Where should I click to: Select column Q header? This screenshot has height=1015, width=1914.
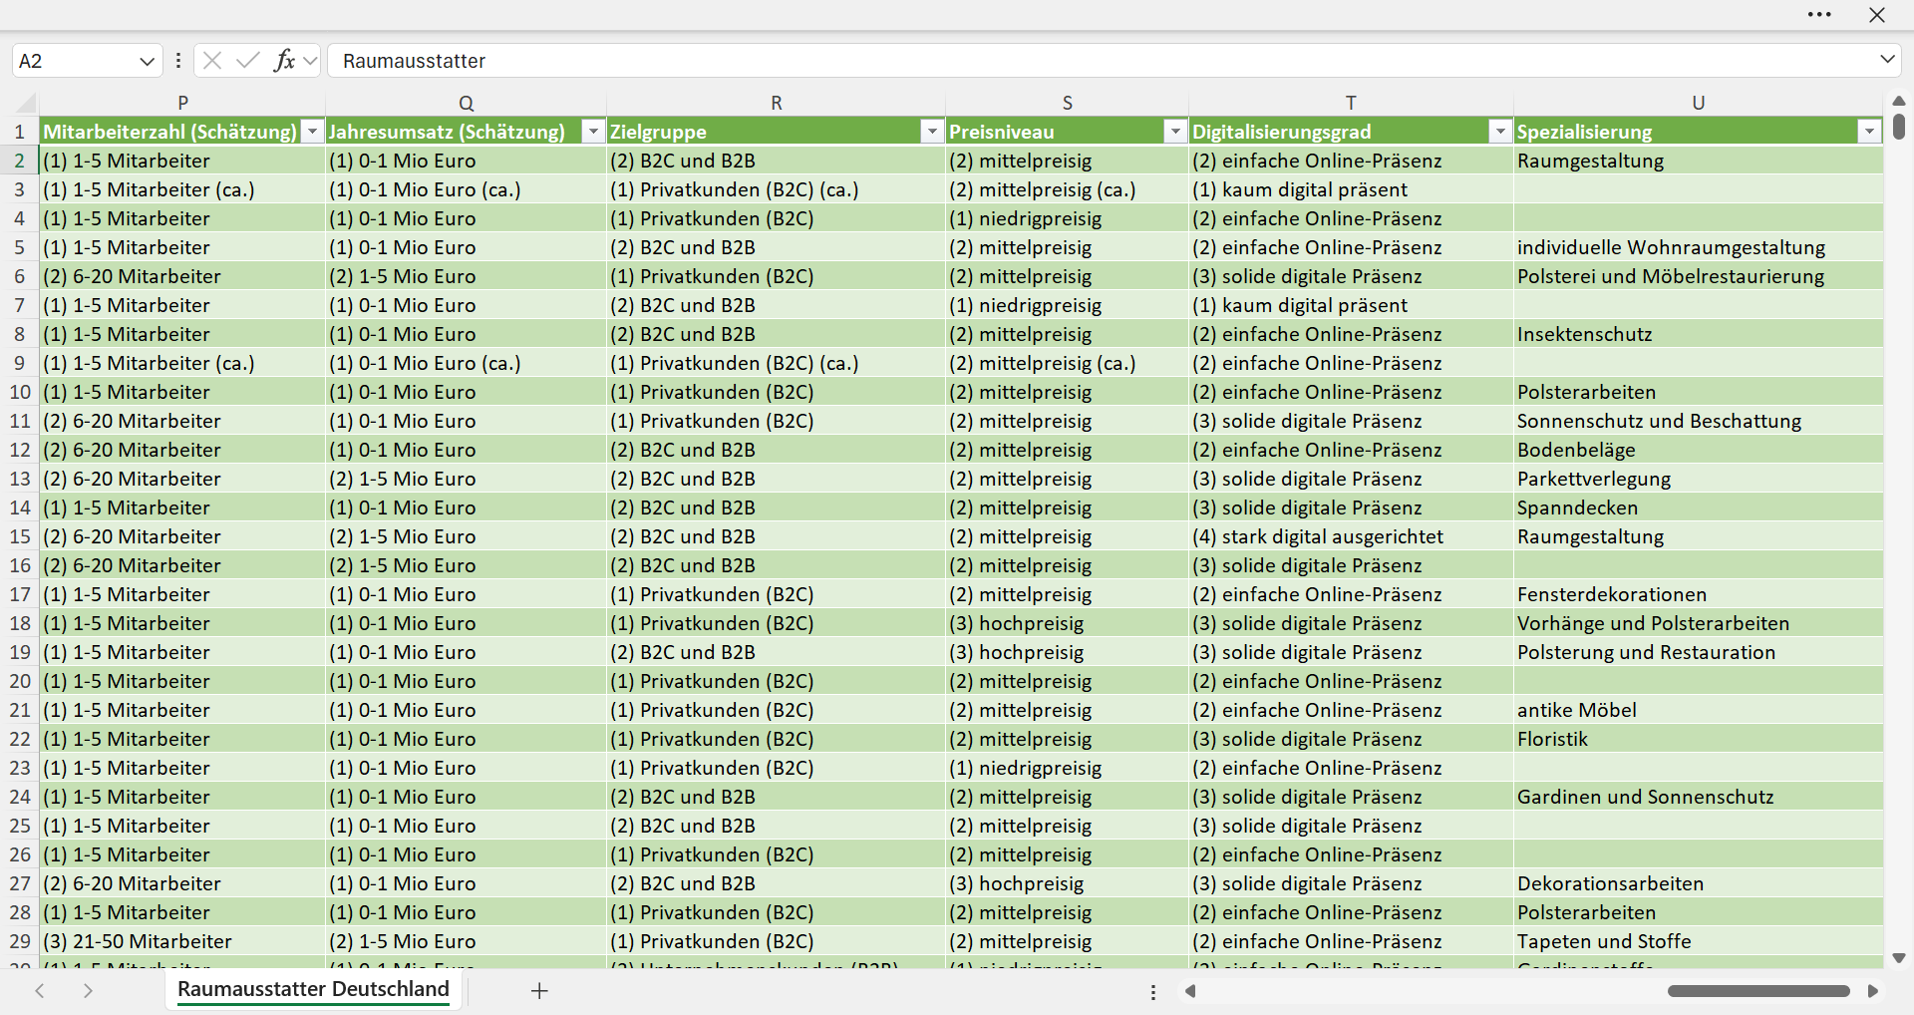click(466, 103)
